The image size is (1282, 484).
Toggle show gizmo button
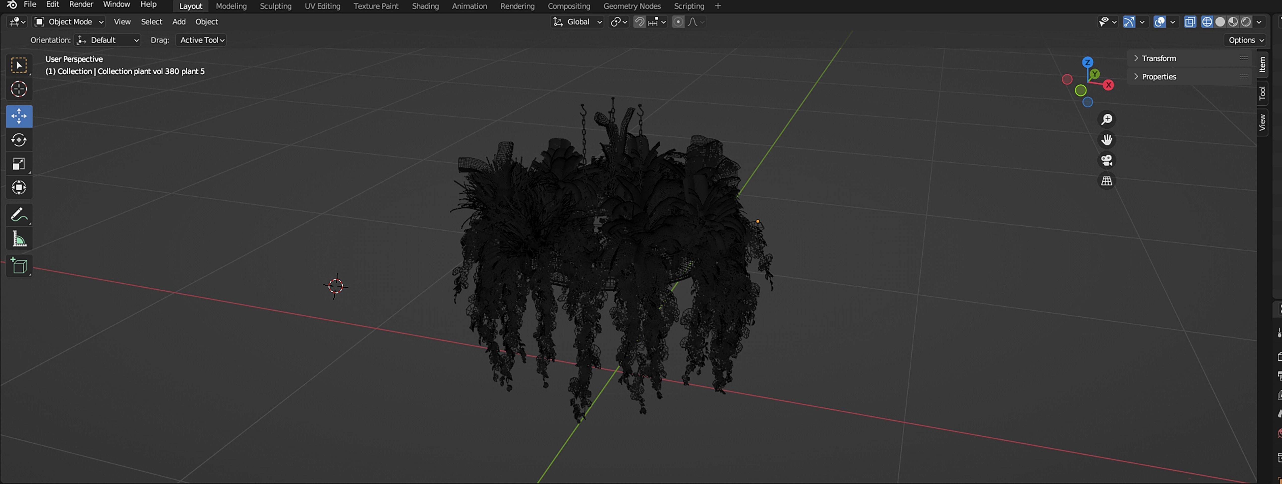[x=1129, y=22]
